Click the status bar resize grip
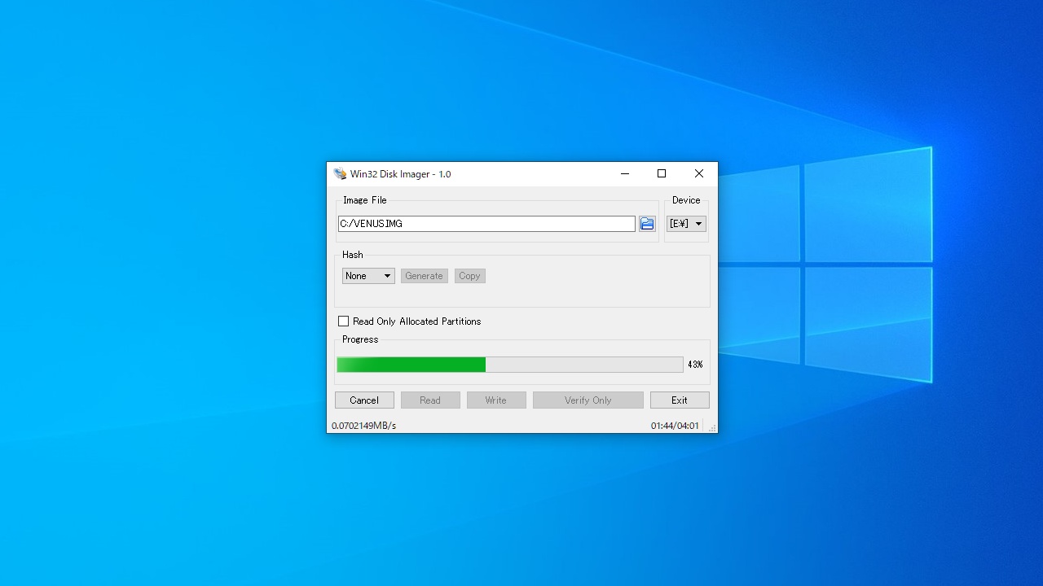Viewport: 1043px width, 586px height. [x=712, y=427]
